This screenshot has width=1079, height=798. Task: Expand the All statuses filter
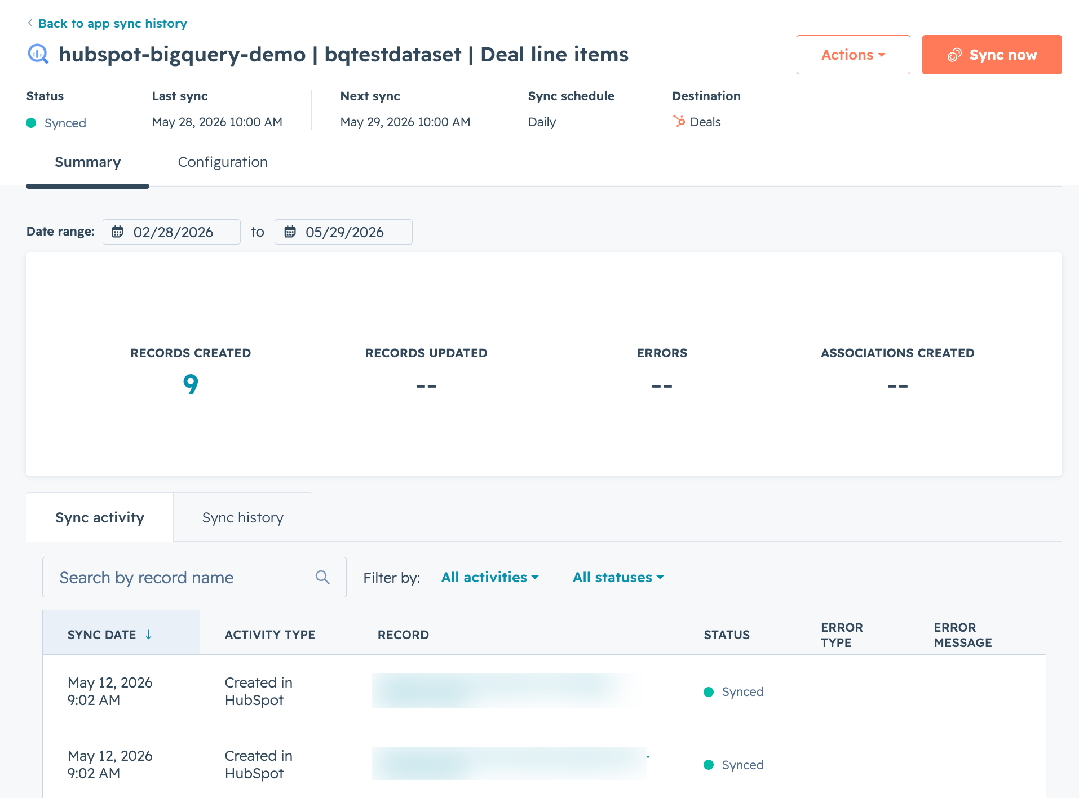(618, 577)
